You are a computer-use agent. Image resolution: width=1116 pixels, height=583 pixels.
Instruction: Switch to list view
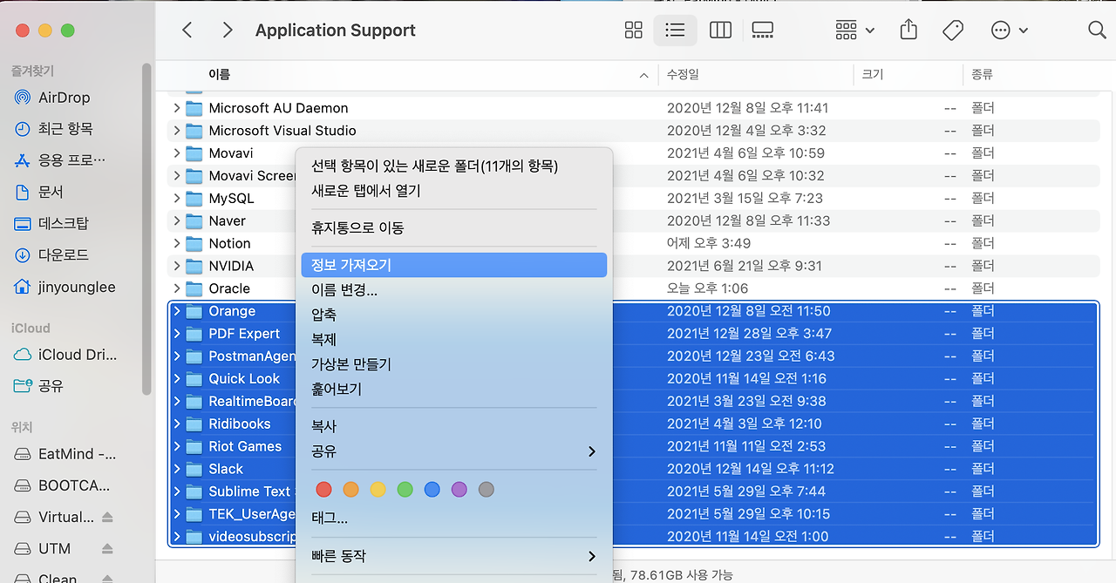pos(675,31)
